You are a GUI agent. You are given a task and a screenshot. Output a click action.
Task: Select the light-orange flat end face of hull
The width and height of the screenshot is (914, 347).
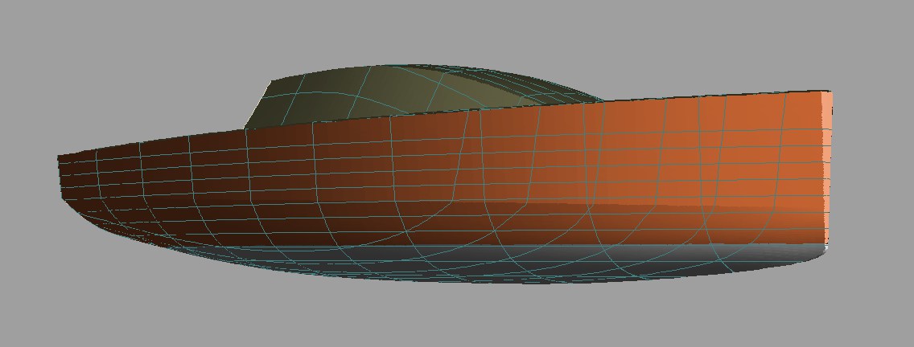(828, 169)
